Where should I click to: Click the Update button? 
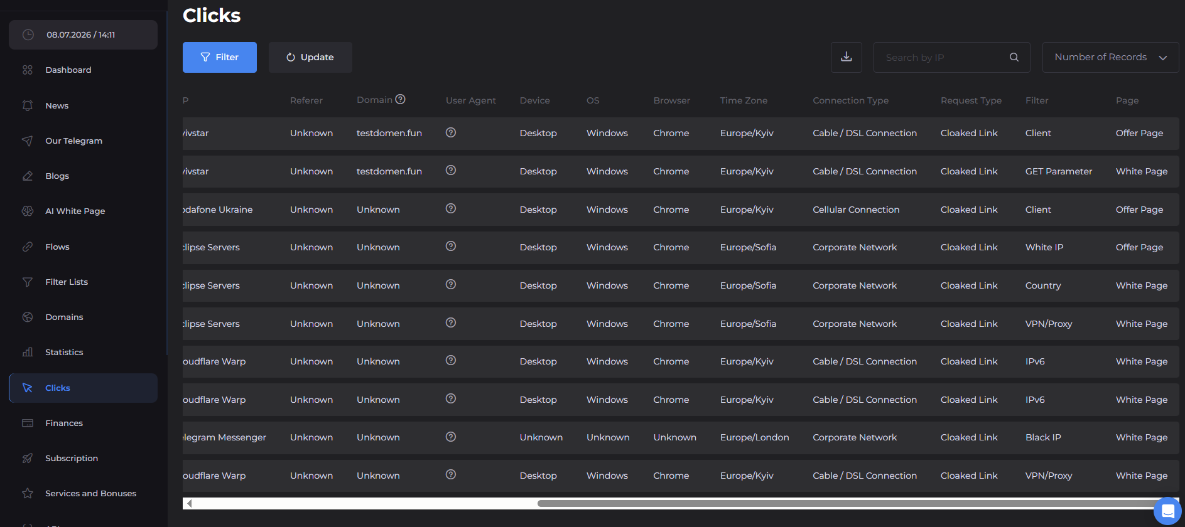coord(310,57)
